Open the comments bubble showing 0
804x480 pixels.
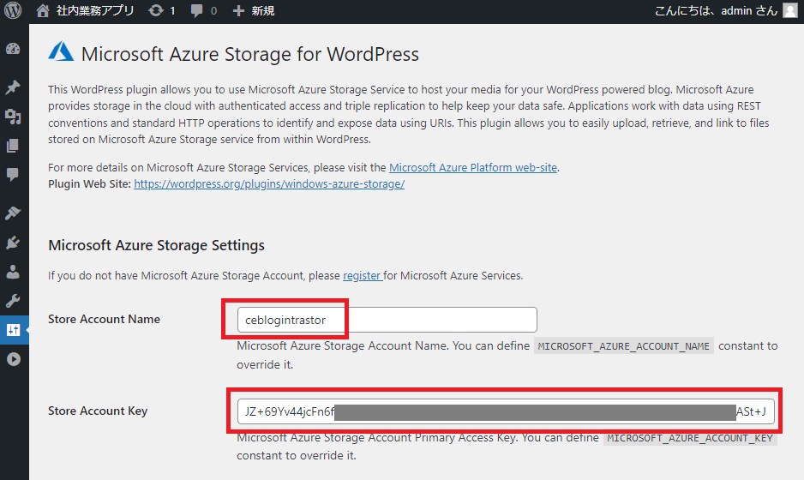pos(203,11)
